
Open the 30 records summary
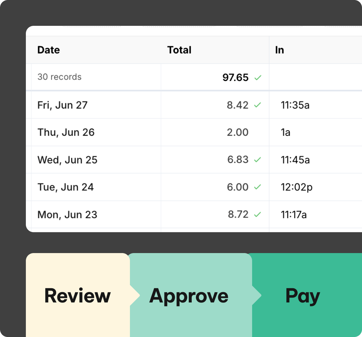click(x=59, y=77)
